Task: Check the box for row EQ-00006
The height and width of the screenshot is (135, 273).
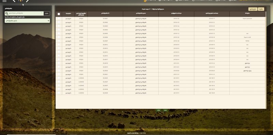Action: pyautogui.click(x=59, y=37)
